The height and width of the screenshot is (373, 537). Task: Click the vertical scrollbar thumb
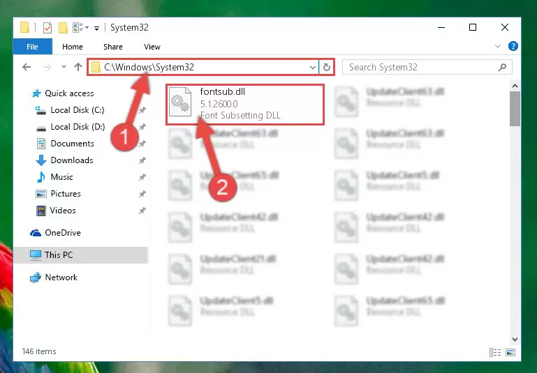[x=515, y=109]
